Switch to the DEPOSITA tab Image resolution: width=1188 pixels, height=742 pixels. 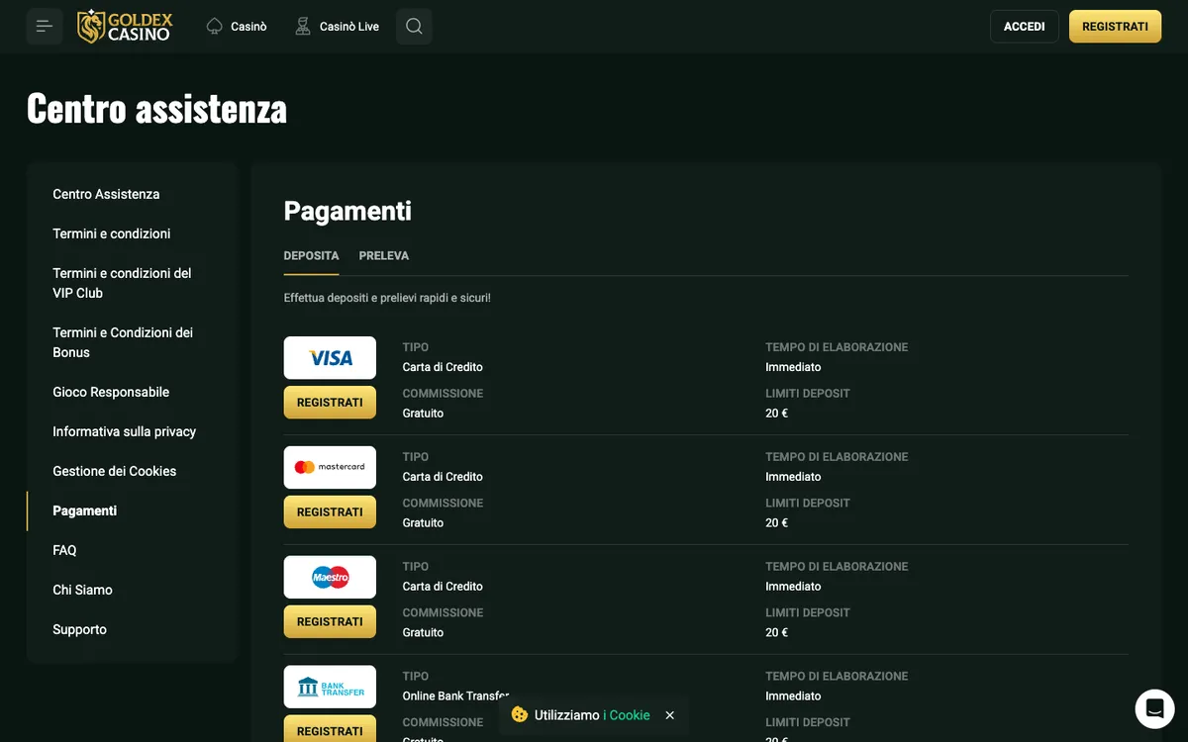coord(311,255)
